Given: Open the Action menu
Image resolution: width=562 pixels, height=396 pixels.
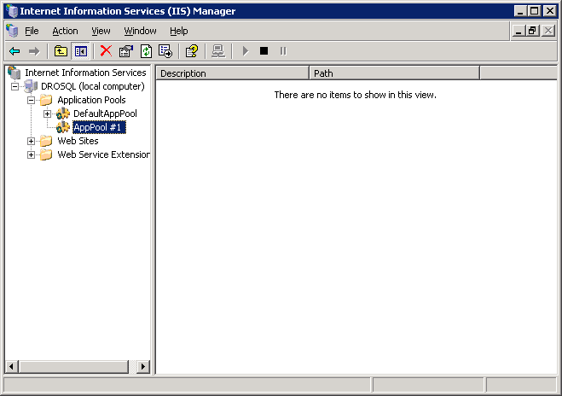Looking at the screenshot, I should coord(65,32).
